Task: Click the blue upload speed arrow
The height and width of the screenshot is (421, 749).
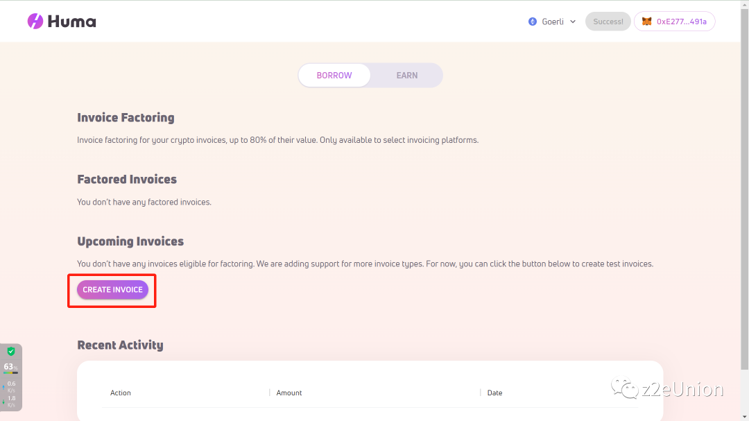Action: tap(4, 386)
